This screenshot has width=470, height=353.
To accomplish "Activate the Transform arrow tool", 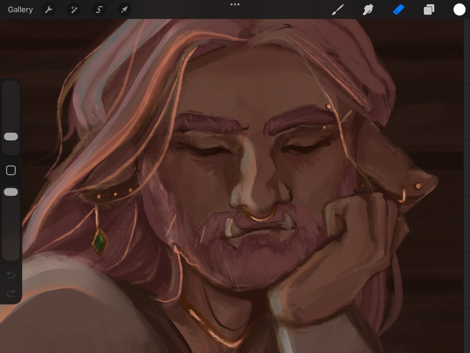I will (x=124, y=10).
